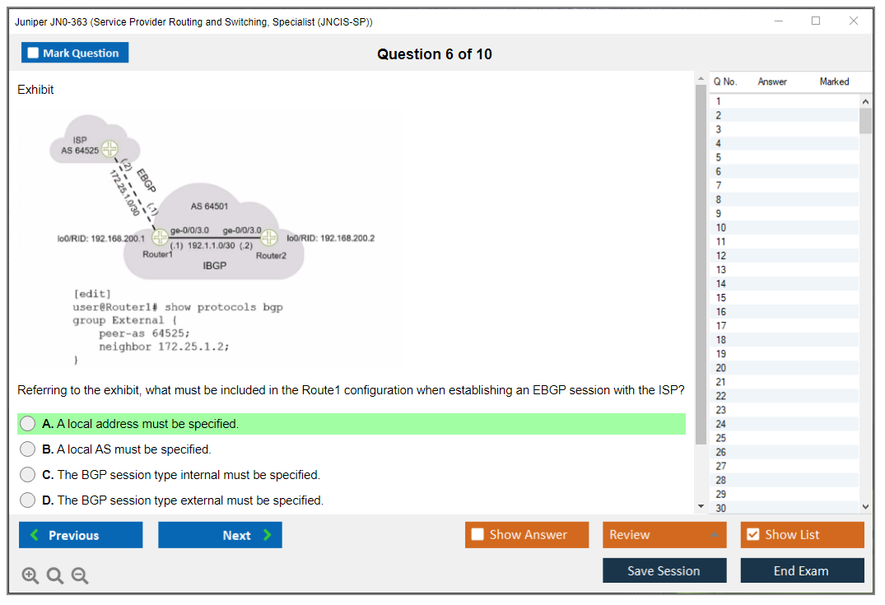Pick answer D session type external
This screenshot has width=885, height=605.
point(28,500)
